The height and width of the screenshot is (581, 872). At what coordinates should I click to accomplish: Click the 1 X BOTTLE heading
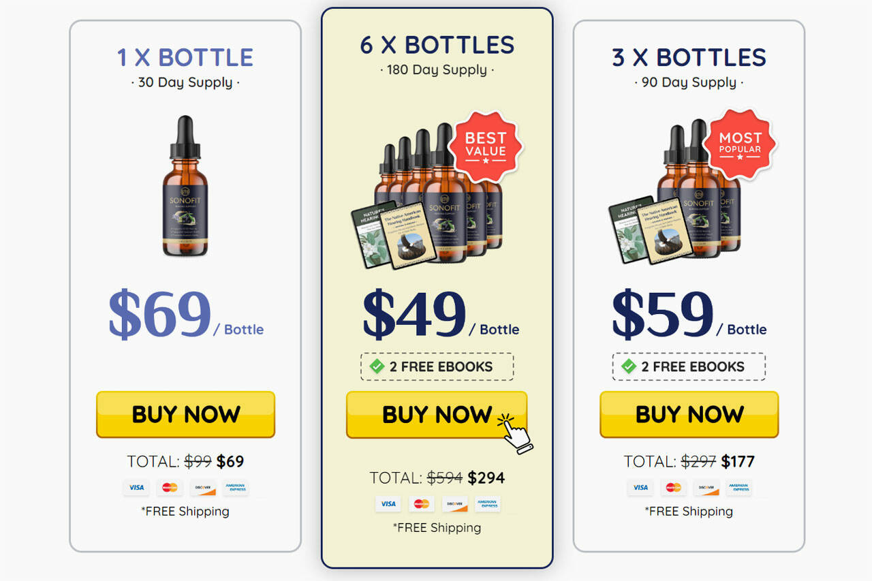coord(185,57)
